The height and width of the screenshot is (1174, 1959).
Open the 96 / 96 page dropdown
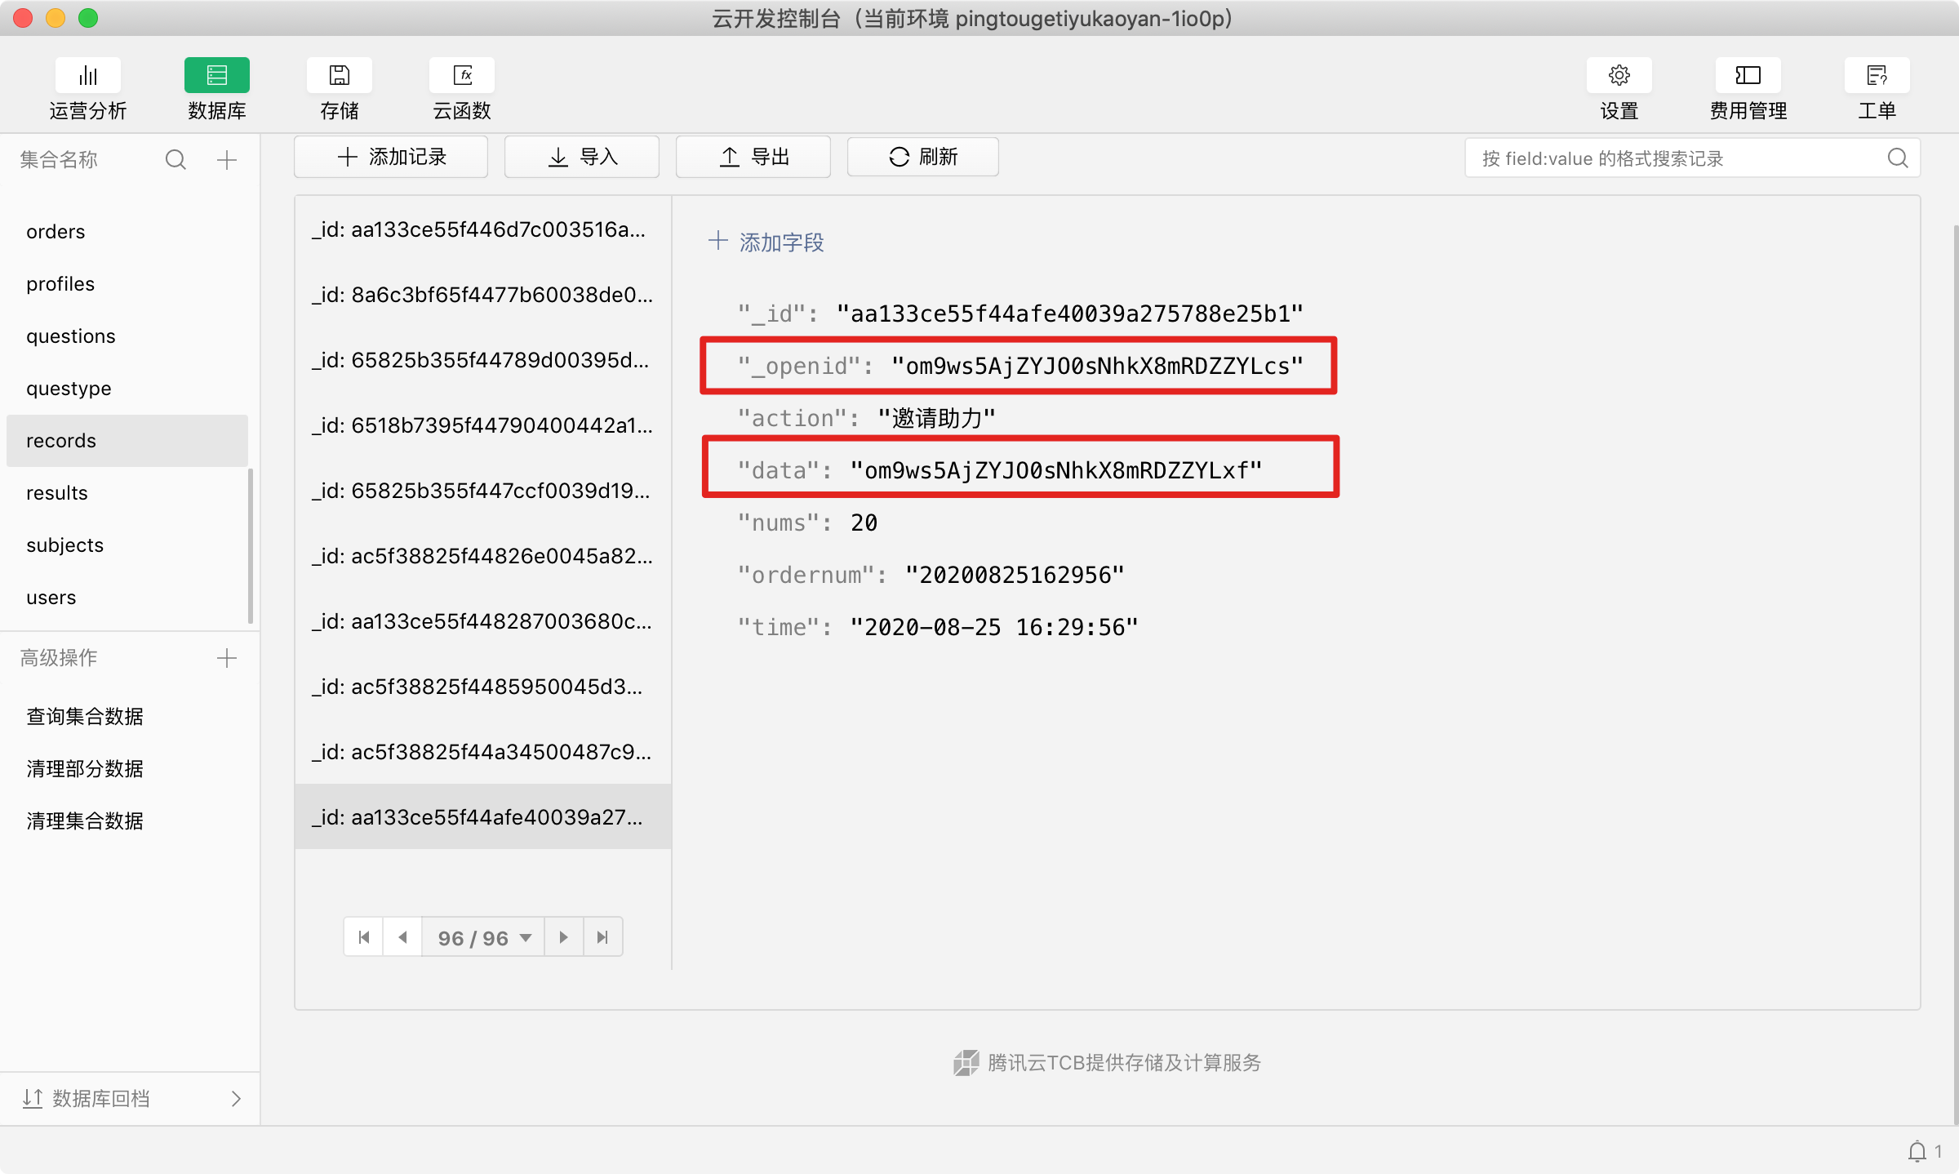point(483,937)
